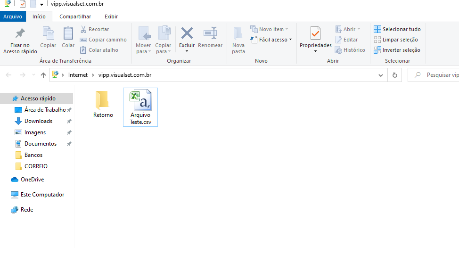Viewport: 459px width, 262px height.
Task: Expand the Excluir dropdown arrow
Action: (187, 51)
